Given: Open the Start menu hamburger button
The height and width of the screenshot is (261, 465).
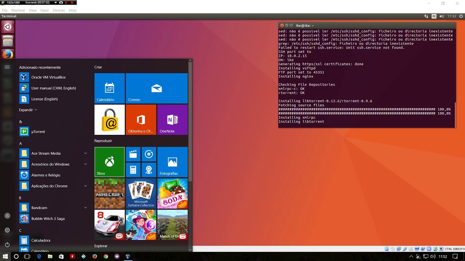Looking at the screenshot, I should tap(7, 67).
